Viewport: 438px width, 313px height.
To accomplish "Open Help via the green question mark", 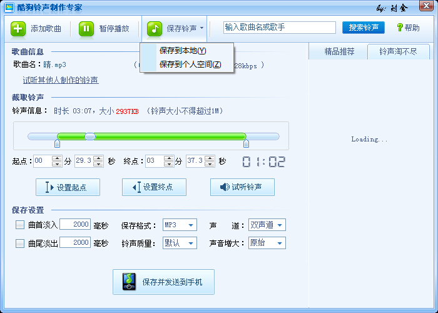I will click(x=400, y=28).
